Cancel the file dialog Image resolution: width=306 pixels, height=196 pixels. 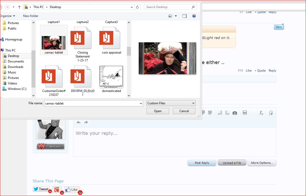click(x=184, y=111)
